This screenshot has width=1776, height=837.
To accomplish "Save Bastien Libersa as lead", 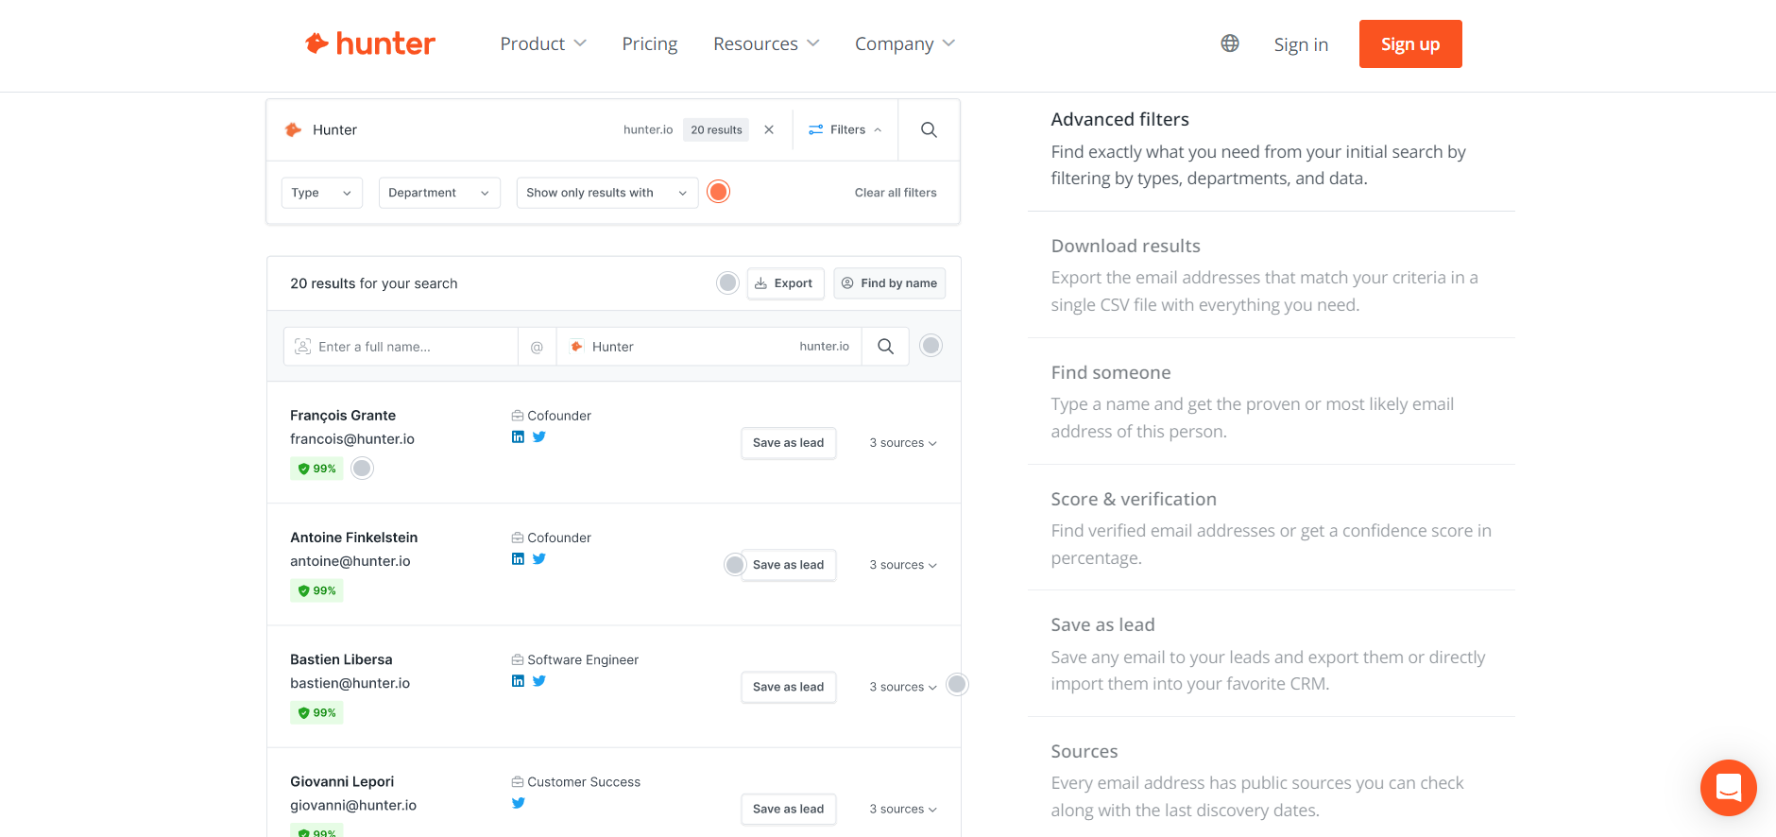I will click(x=788, y=687).
